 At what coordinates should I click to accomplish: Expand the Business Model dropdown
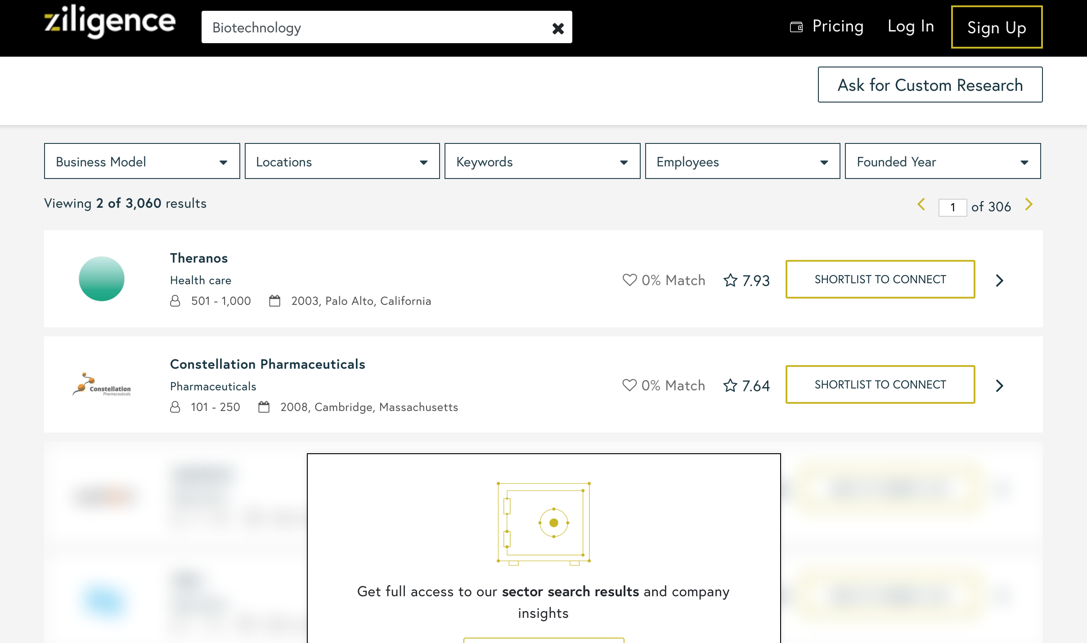point(142,161)
